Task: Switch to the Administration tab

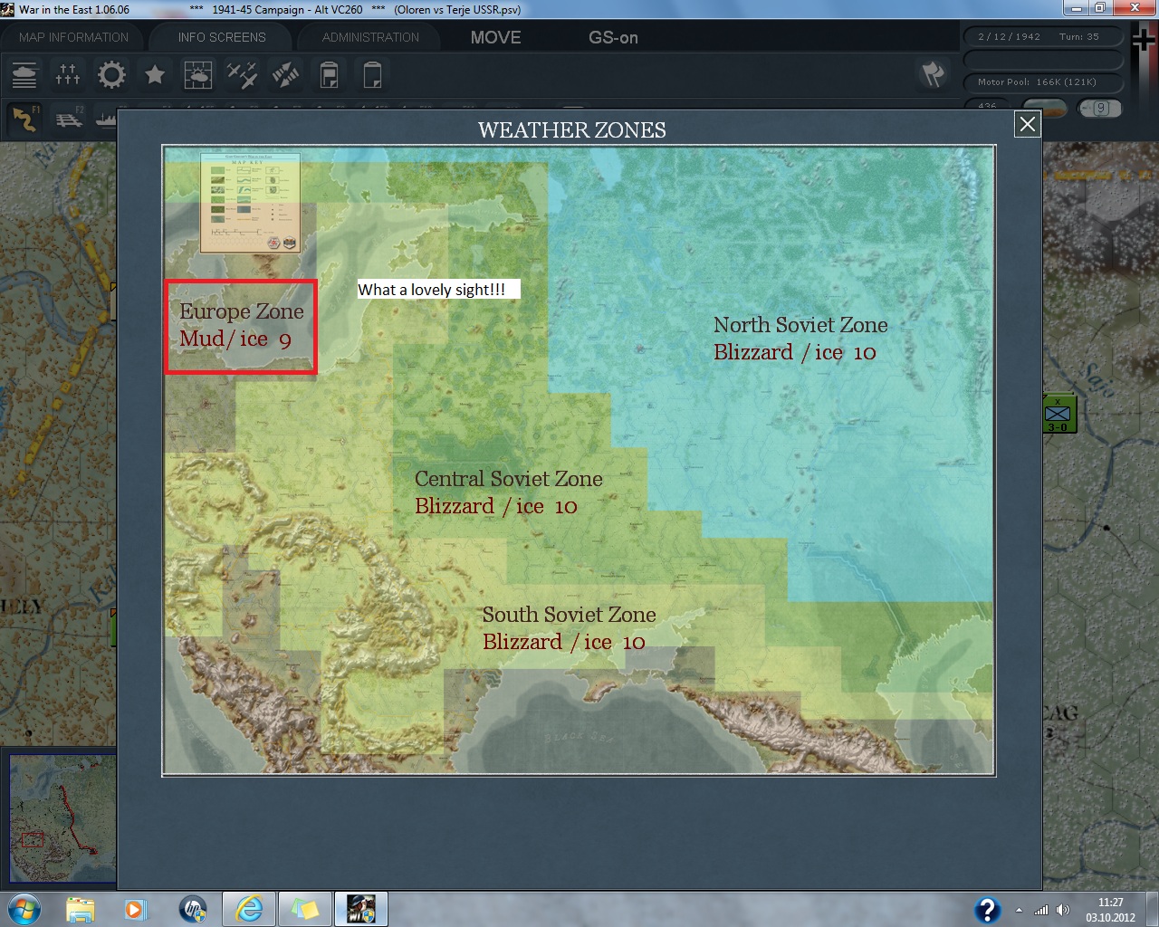Action: 370,37
